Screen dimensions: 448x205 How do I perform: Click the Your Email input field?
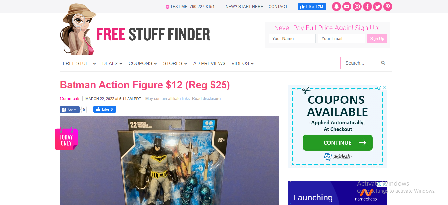(341, 39)
